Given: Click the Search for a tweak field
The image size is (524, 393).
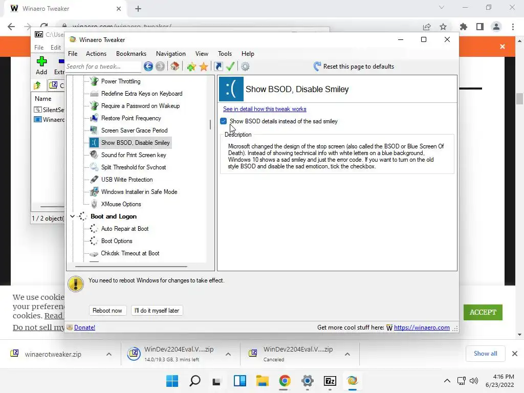Looking at the screenshot, I should click(103, 67).
